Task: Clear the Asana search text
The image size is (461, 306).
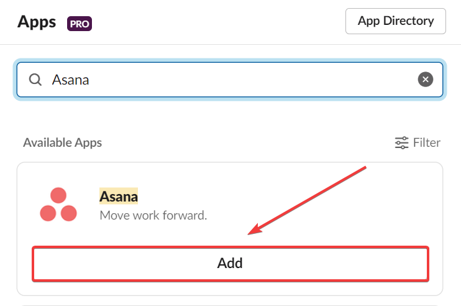Action: point(425,80)
